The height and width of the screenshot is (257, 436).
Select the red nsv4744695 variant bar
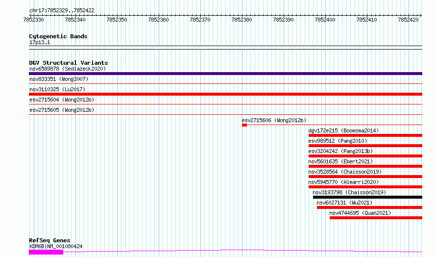[376, 218]
